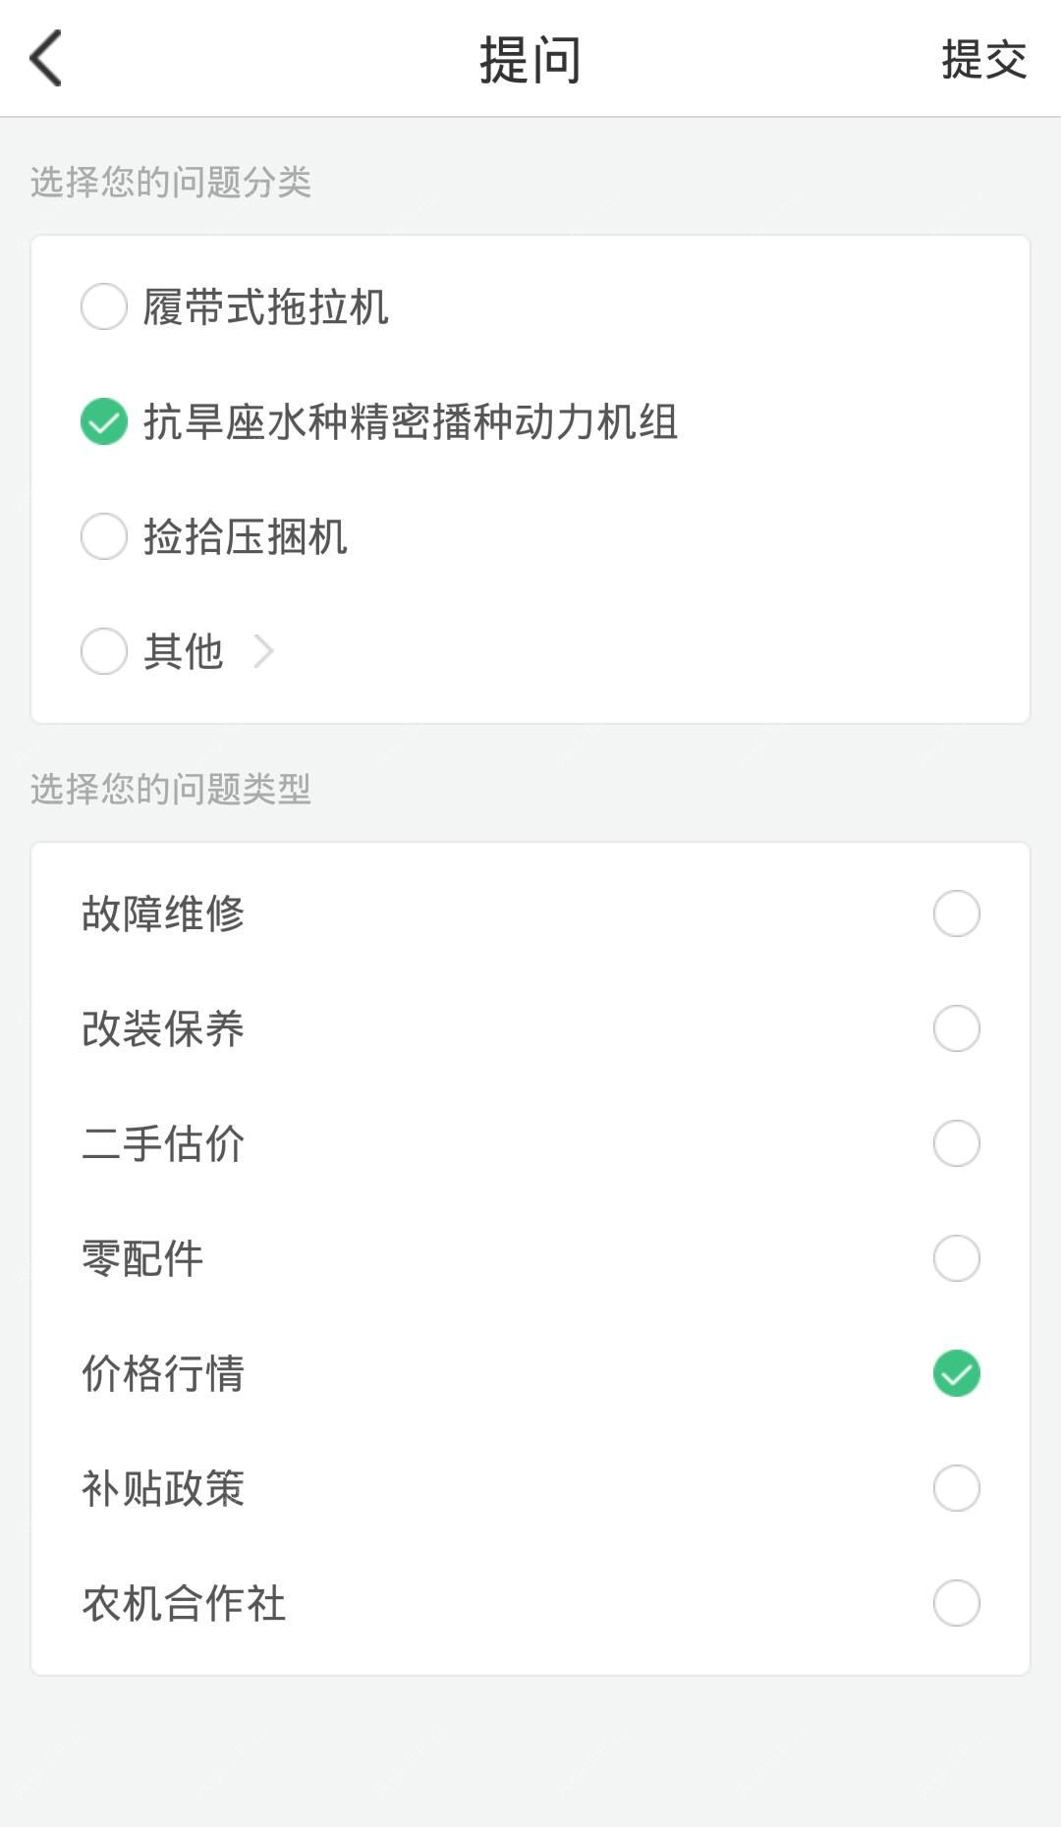Choose the 补贴政策 radio circle
1061x1827 pixels.
956,1488
